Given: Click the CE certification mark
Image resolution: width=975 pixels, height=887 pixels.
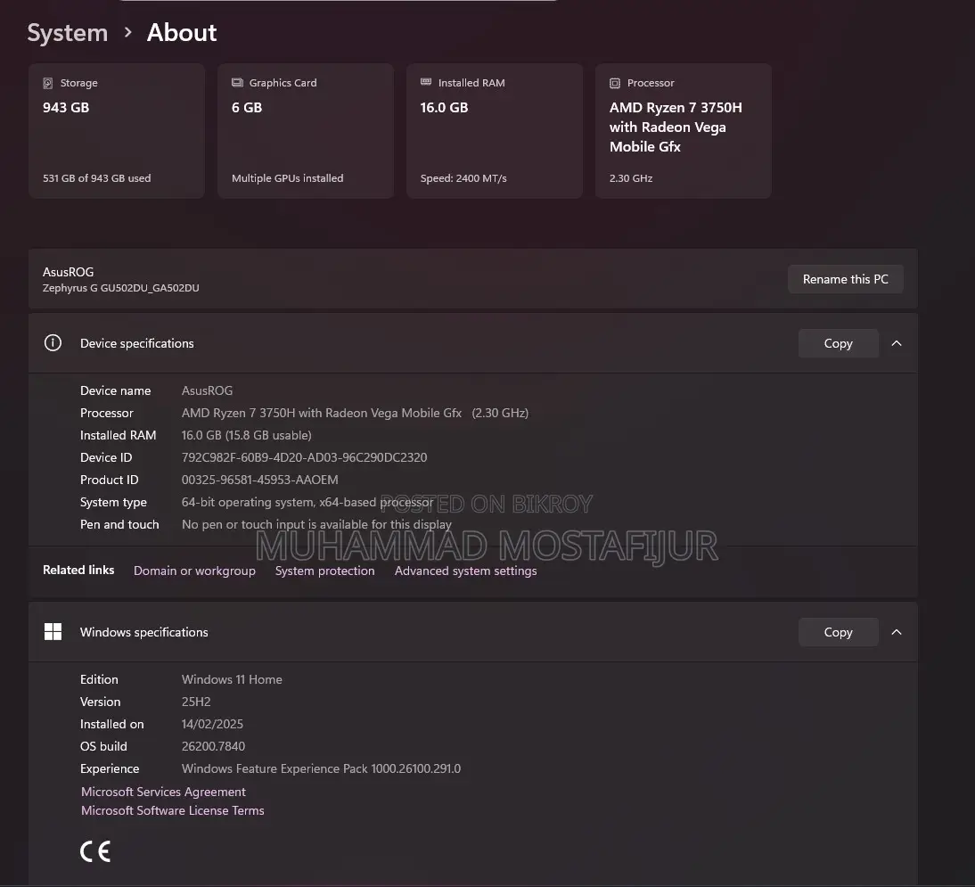Looking at the screenshot, I should (95, 851).
